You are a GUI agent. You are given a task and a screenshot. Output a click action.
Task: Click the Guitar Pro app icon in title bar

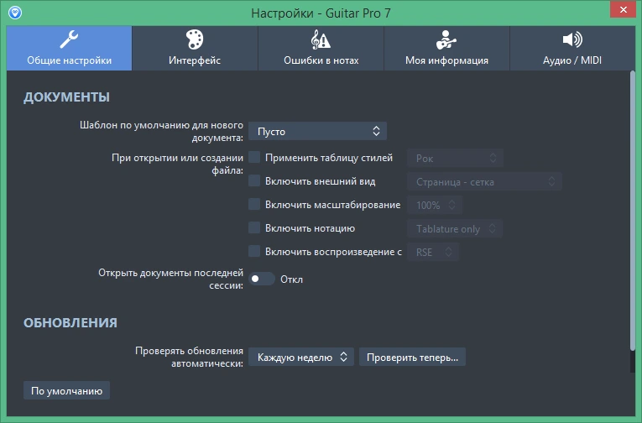tap(15, 13)
